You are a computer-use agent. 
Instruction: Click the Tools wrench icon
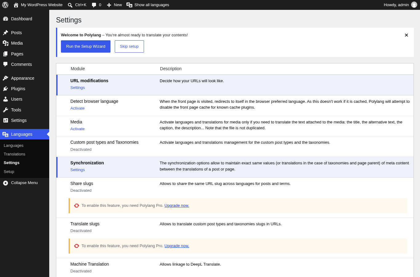click(6, 110)
